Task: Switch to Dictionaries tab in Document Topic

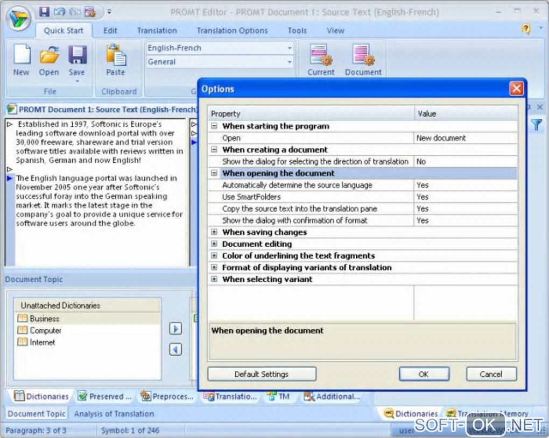Action: pos(41,397)
